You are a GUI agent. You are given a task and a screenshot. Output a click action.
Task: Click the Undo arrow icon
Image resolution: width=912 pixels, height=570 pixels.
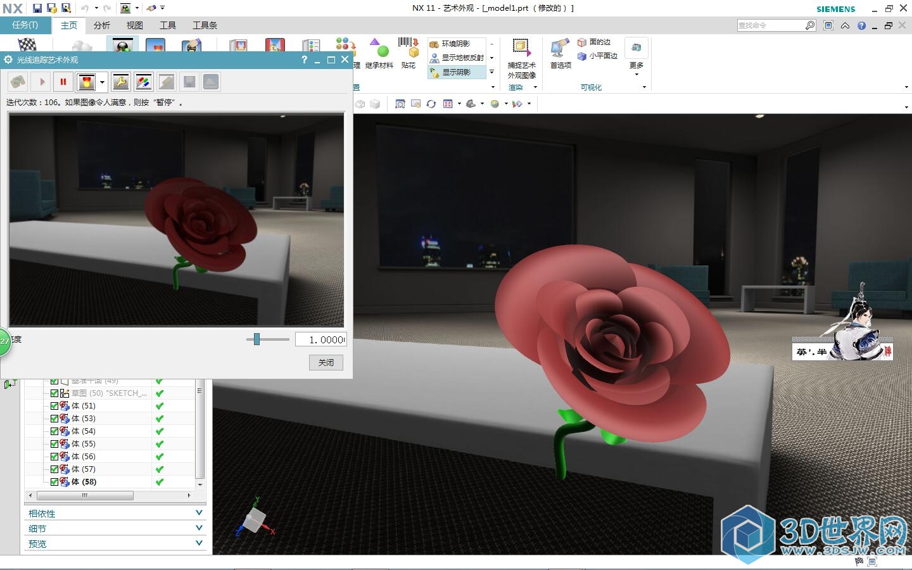point(85,8)
